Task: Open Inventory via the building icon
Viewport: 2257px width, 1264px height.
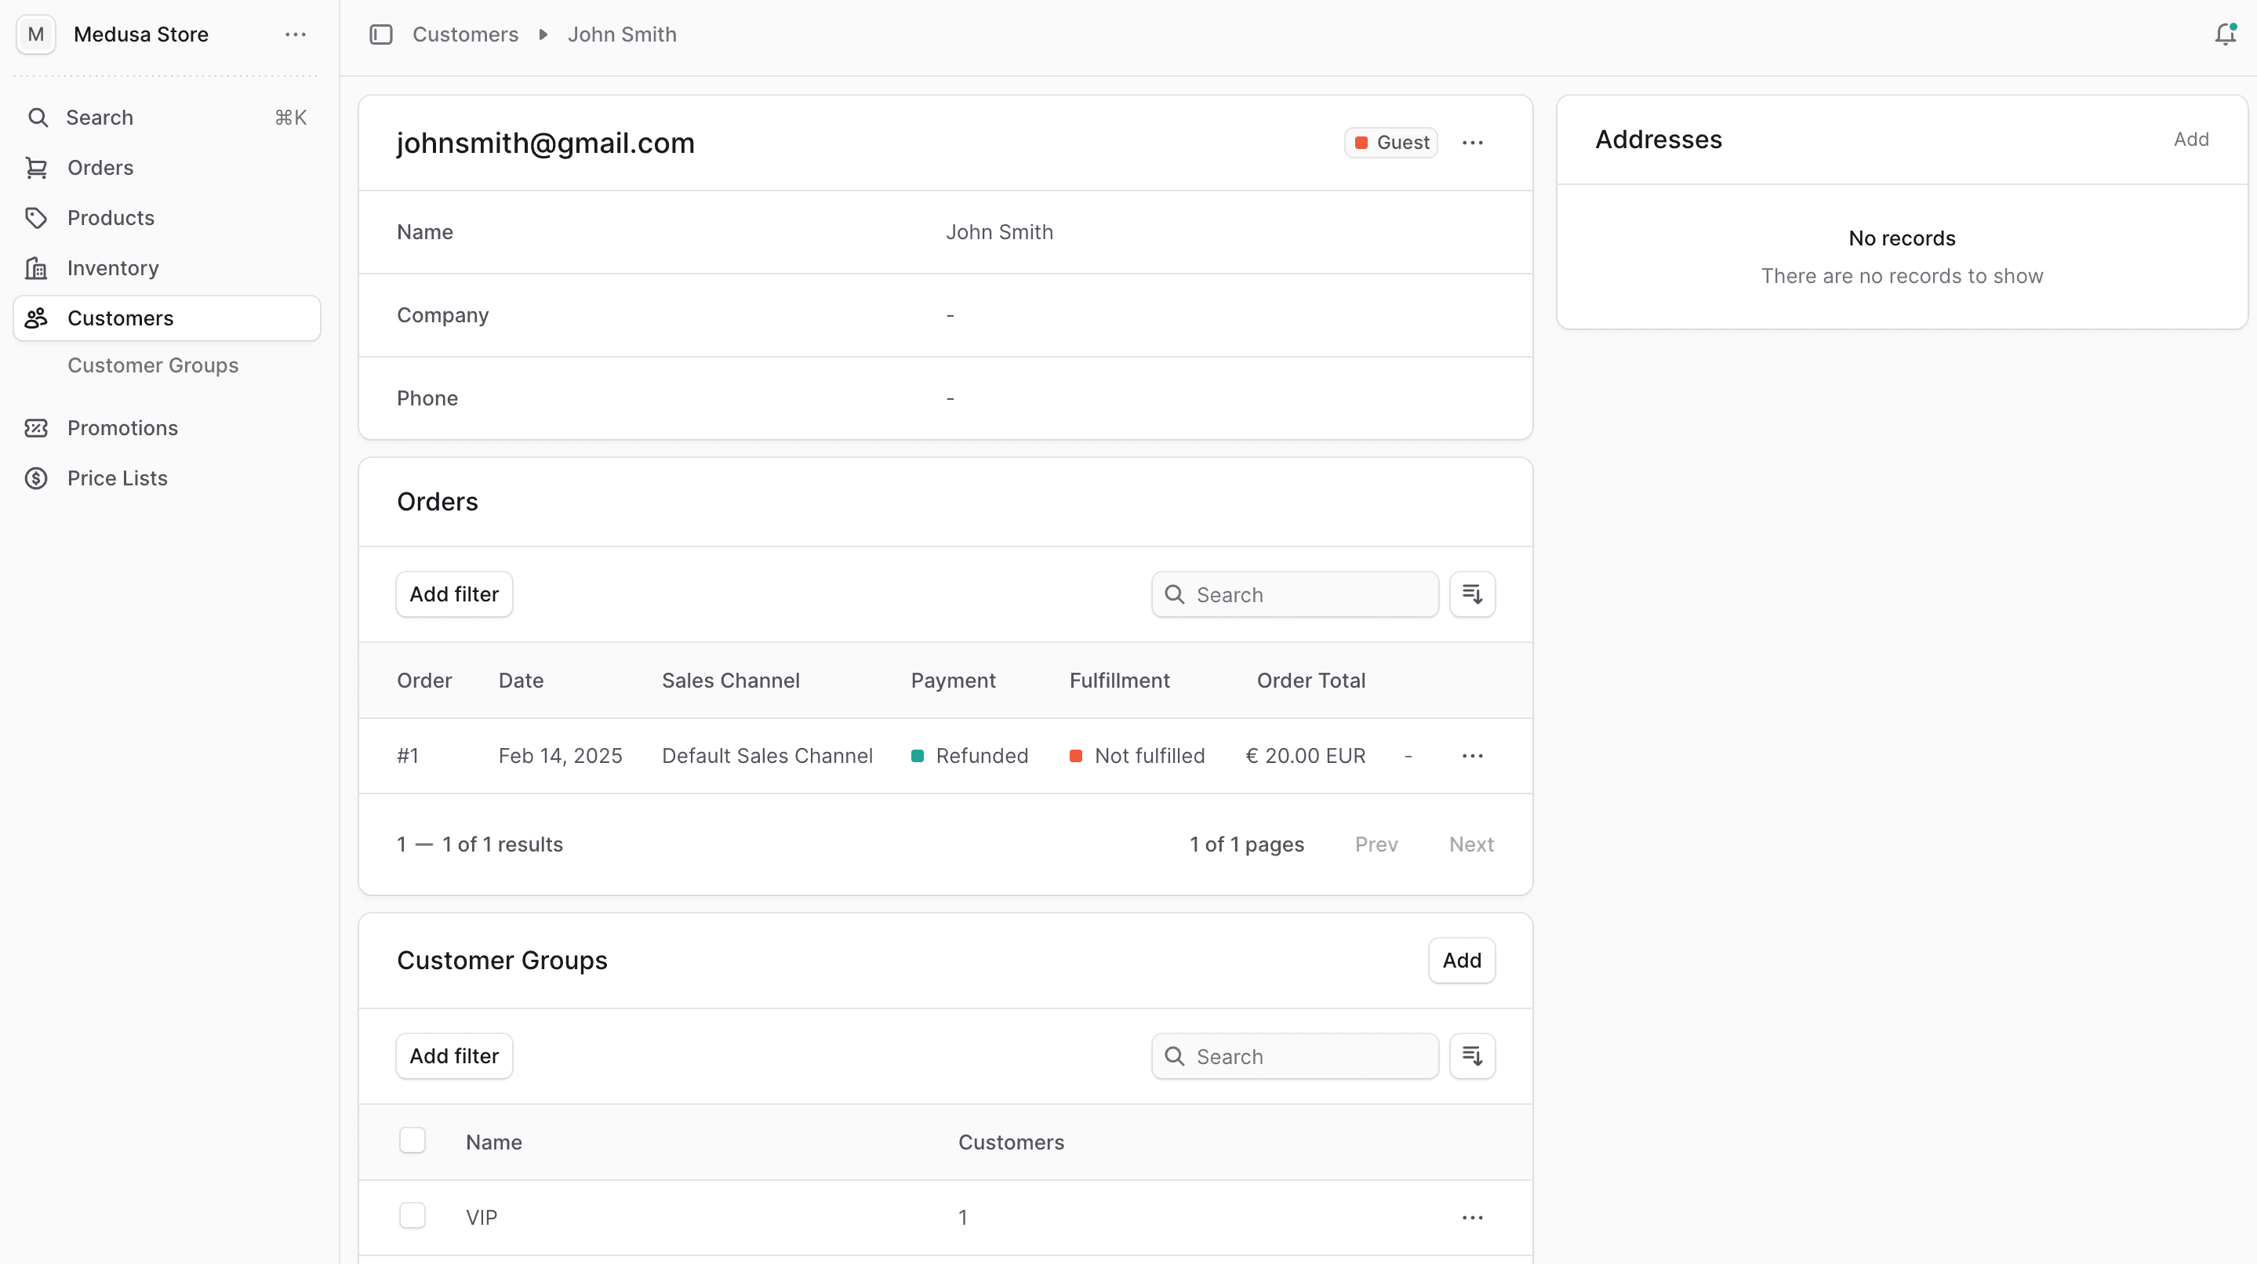Action: (36, 268)
